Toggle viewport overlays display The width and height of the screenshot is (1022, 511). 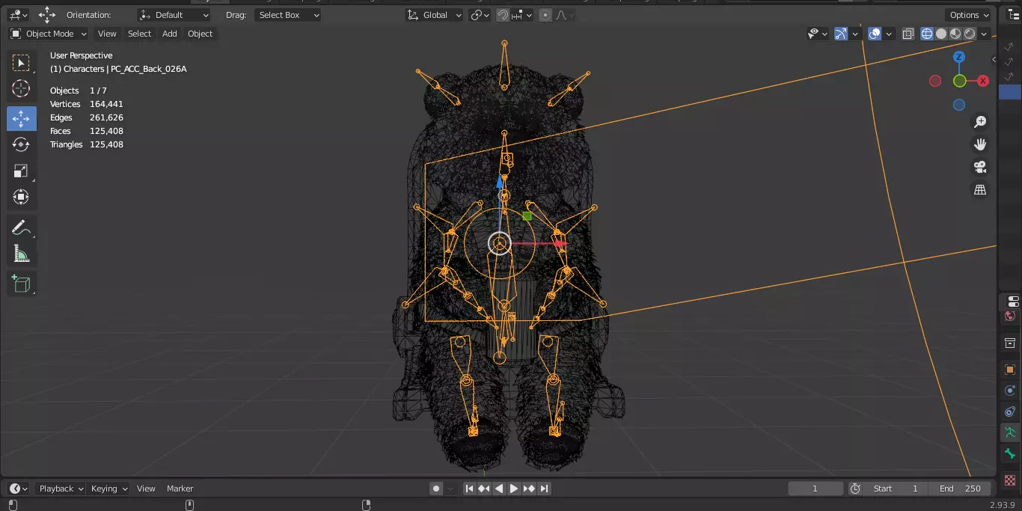point(875,34)
